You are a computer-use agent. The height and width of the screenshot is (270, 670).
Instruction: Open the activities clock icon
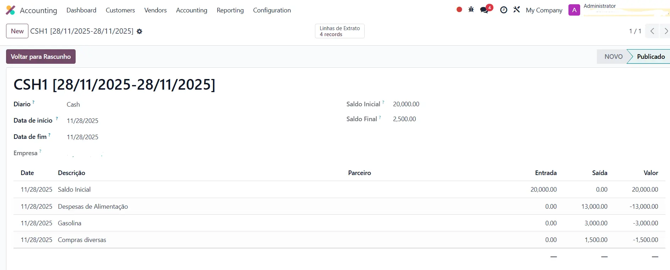point(503,10)
